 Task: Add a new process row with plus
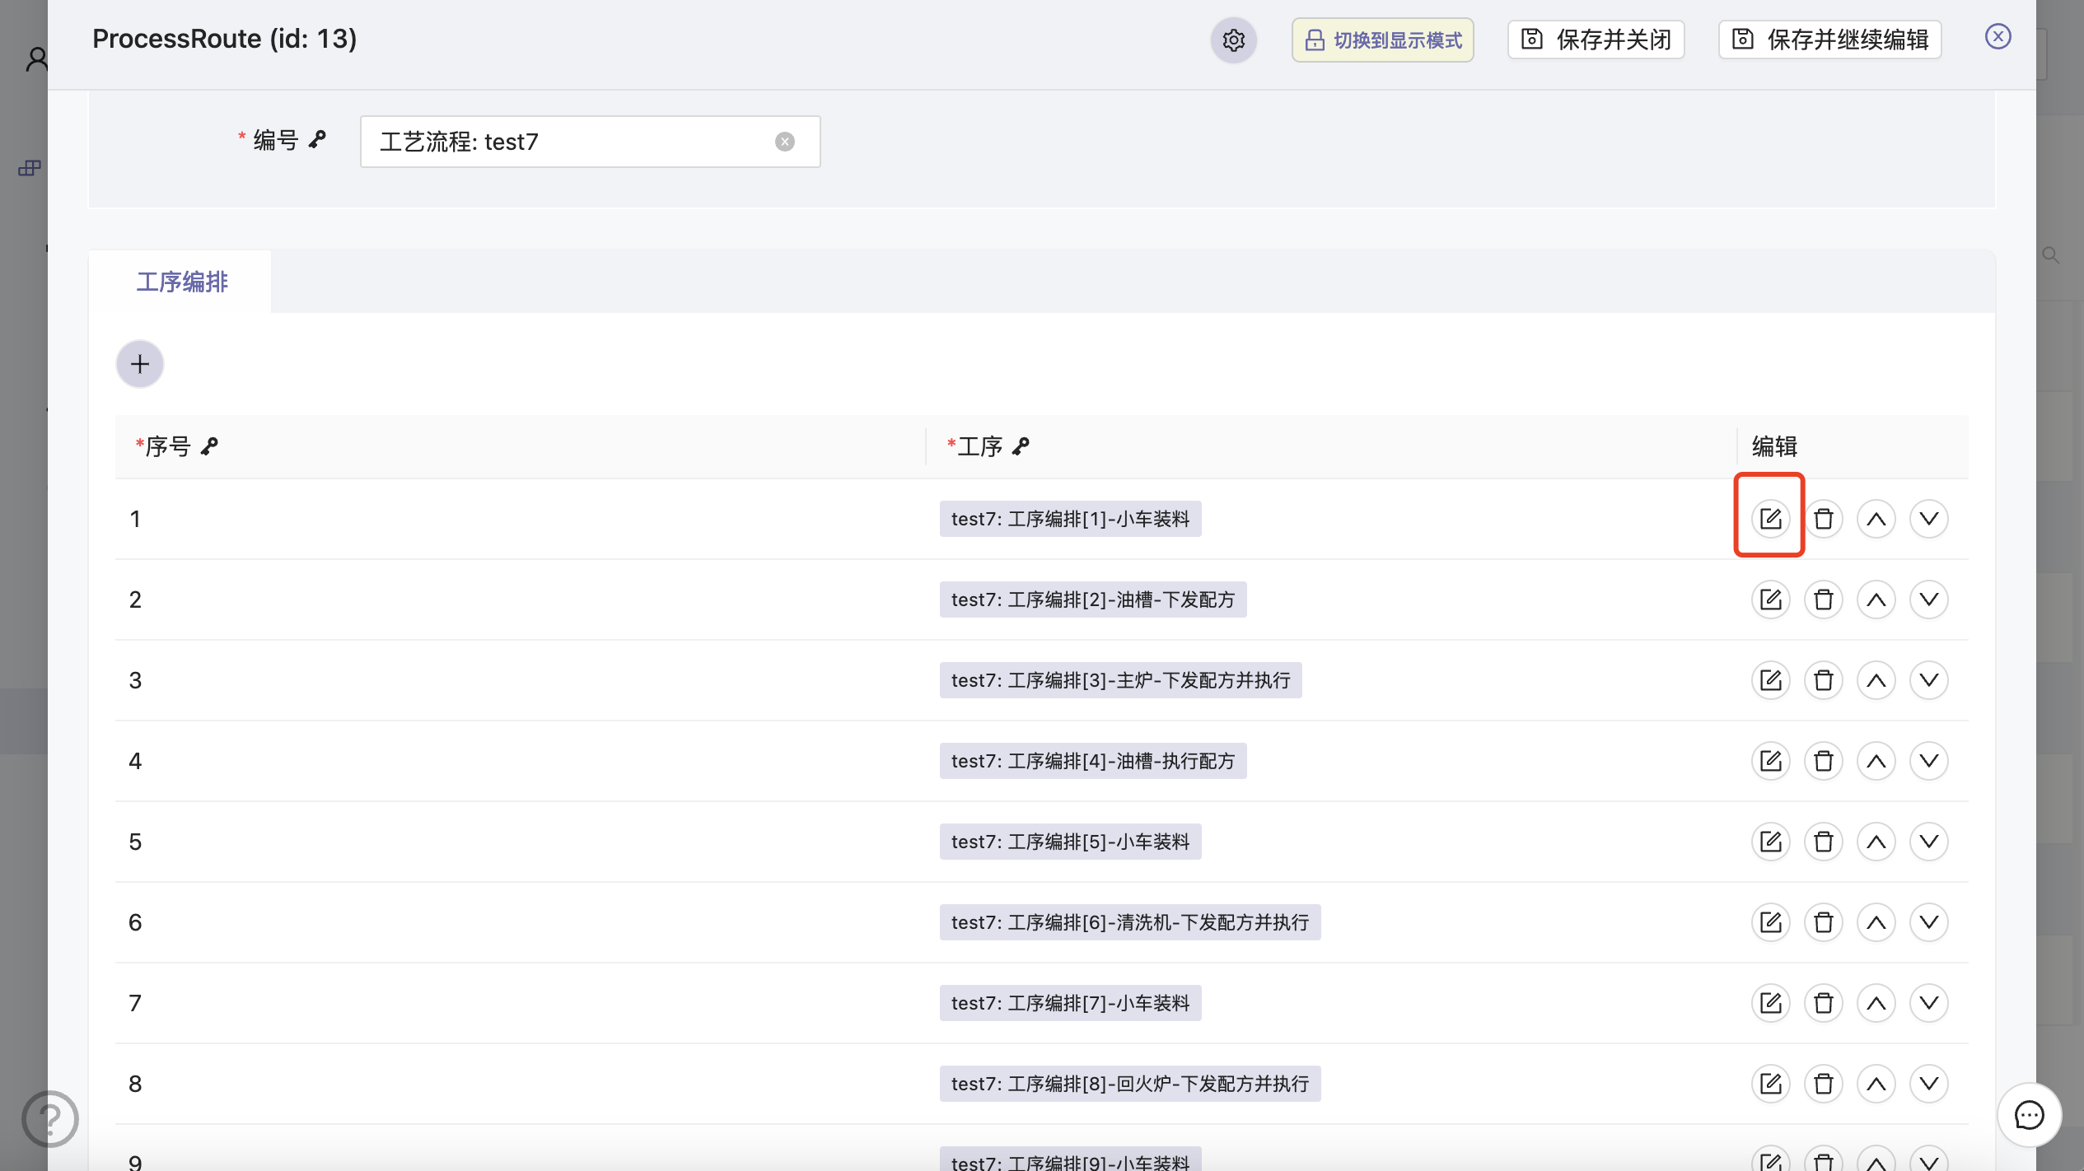tap(140, 364)
